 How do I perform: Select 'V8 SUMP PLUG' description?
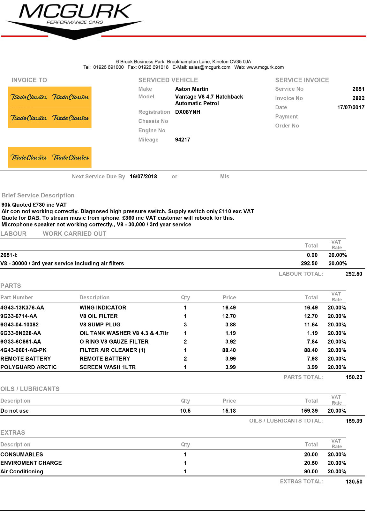coord(100,325)
